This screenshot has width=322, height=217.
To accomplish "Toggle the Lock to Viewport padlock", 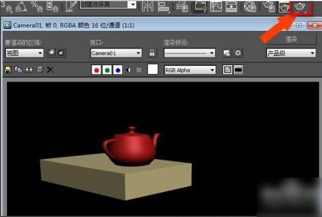I will [x=152, y=53].
